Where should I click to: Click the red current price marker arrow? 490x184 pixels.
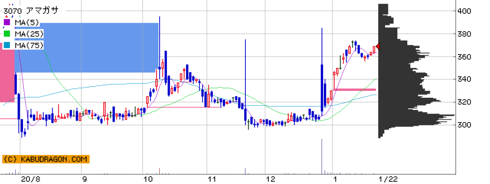point(378,47)
